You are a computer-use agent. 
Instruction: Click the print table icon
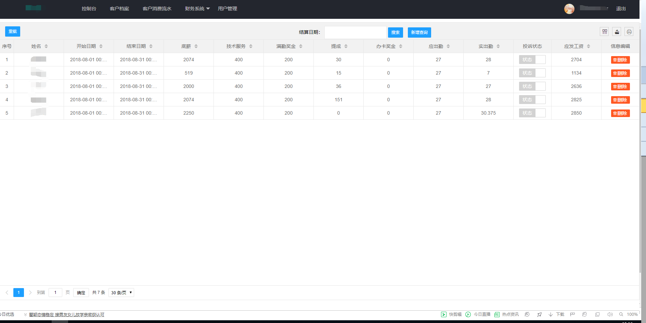(629, 32)
